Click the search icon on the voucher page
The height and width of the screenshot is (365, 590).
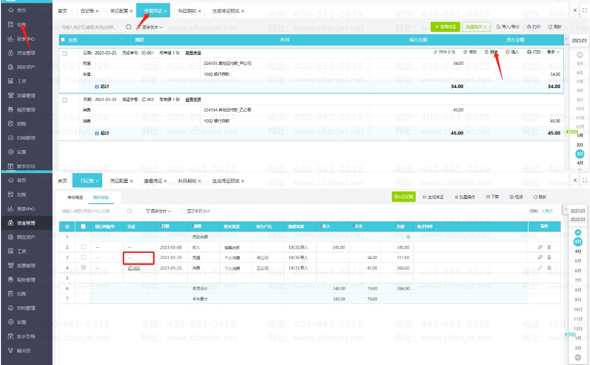(x=129, y=27)
